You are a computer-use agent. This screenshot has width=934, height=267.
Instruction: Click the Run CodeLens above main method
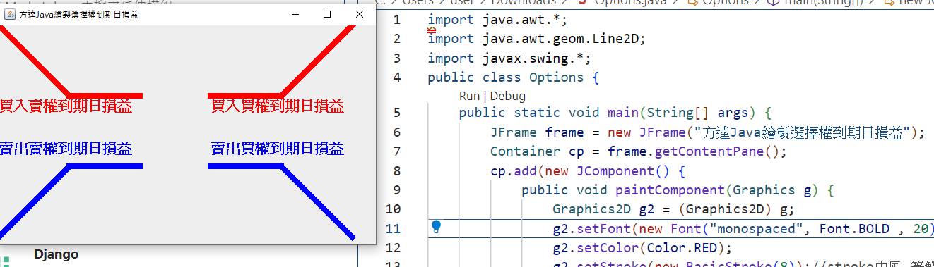click(x=469, y=96)
